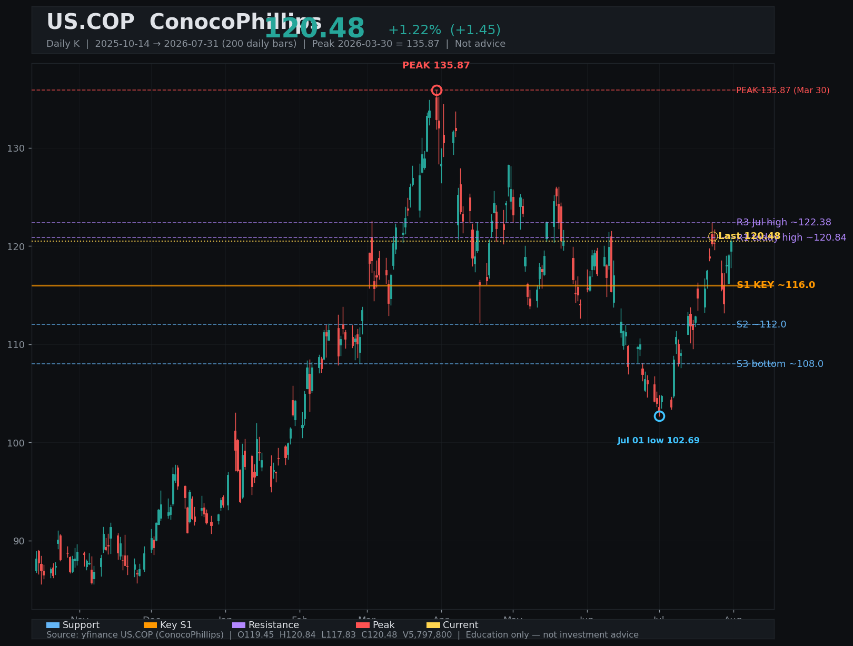The width and height of the screenshot is (853, 646).
Task: Click the "Key S1" legend label
Action: [176, 625]
